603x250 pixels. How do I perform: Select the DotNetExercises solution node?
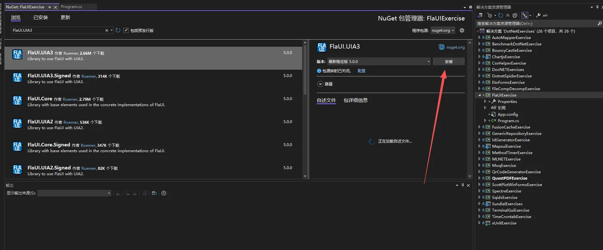pyautogui.click(x=530, y=31)
